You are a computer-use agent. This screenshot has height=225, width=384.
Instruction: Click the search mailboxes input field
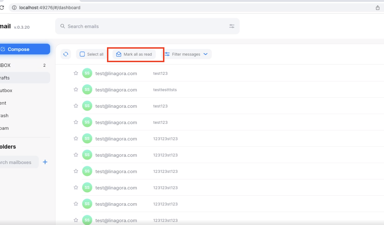17,162
